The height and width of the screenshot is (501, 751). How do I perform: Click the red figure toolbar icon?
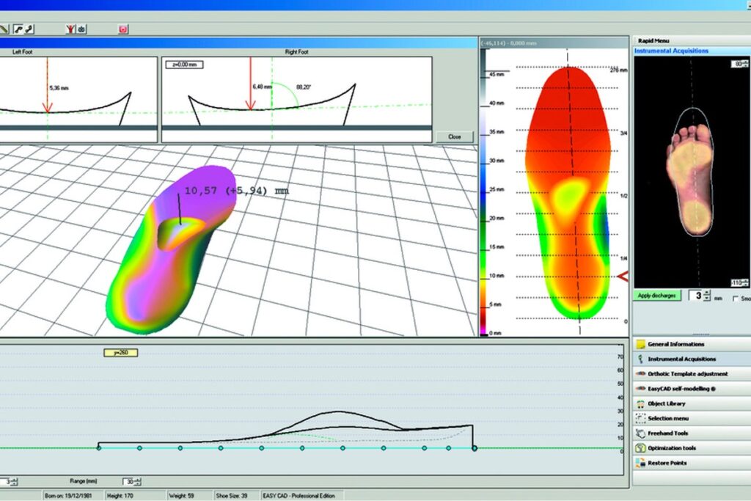[71, 29]
